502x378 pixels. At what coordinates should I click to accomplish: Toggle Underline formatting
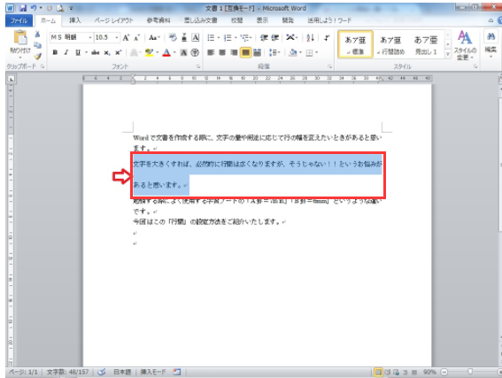pos(78,52)
